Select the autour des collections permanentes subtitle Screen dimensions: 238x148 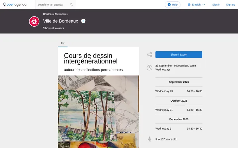coord(94,70)
